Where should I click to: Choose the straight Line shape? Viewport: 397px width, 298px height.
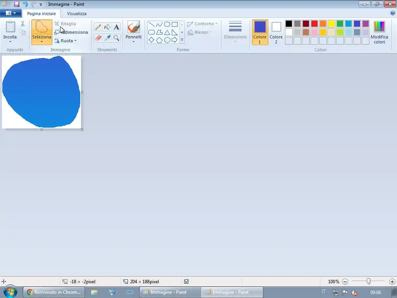[x=152, y=24]
